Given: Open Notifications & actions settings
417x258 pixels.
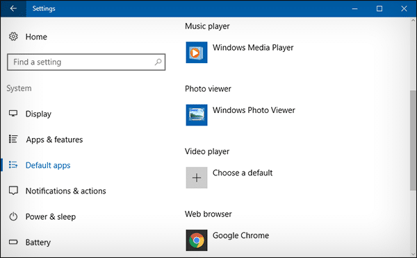Looking at the screenshot, I should [66, 191].
